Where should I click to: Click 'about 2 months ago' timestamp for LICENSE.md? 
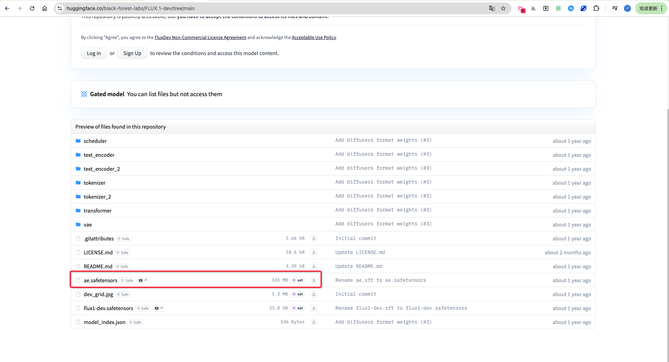click(x=568, y=252)
